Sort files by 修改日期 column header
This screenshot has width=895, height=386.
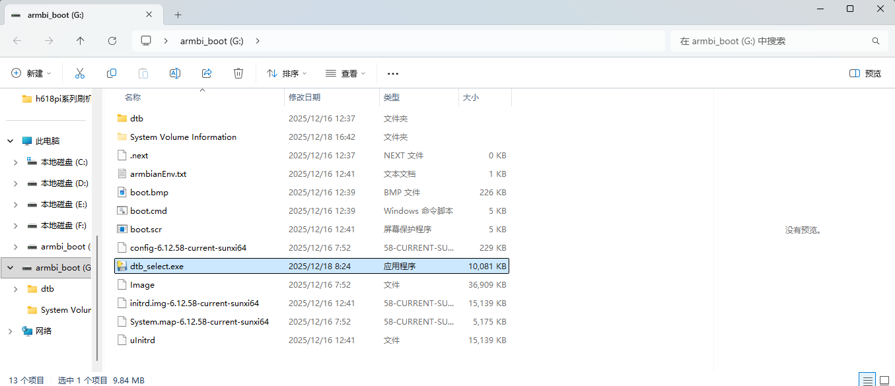(304, 97)
